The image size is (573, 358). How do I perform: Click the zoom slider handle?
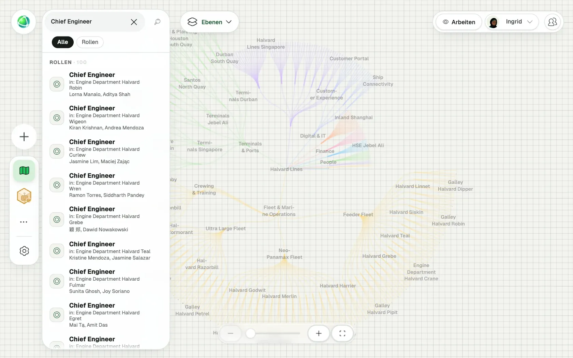coord(251,333)
